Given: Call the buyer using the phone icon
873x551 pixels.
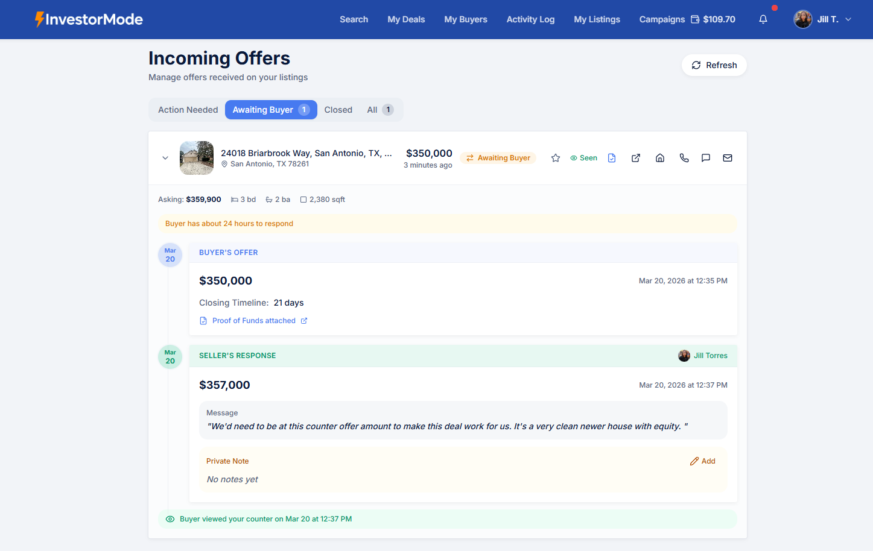Looking at the screenshot, I should pyautogui.click(x=684, y=157).
